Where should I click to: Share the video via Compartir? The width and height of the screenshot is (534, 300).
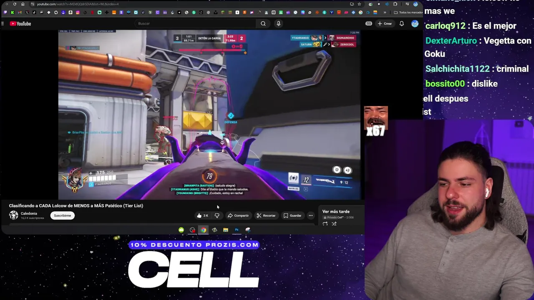[238, 215]
